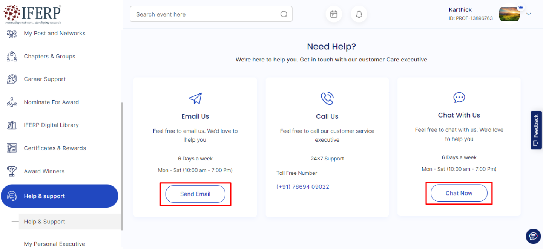Click the Chat Now button
This screenshot has width=543, height=249.
point(459,193)
